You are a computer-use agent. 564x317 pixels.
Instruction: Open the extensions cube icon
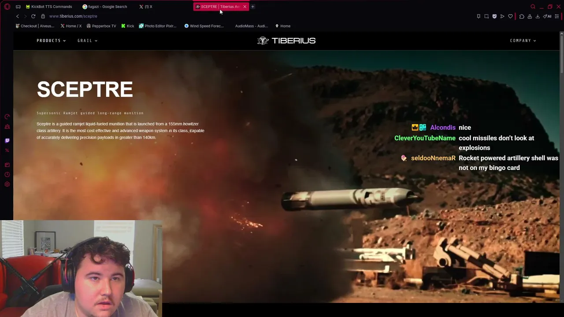[522, 16]
